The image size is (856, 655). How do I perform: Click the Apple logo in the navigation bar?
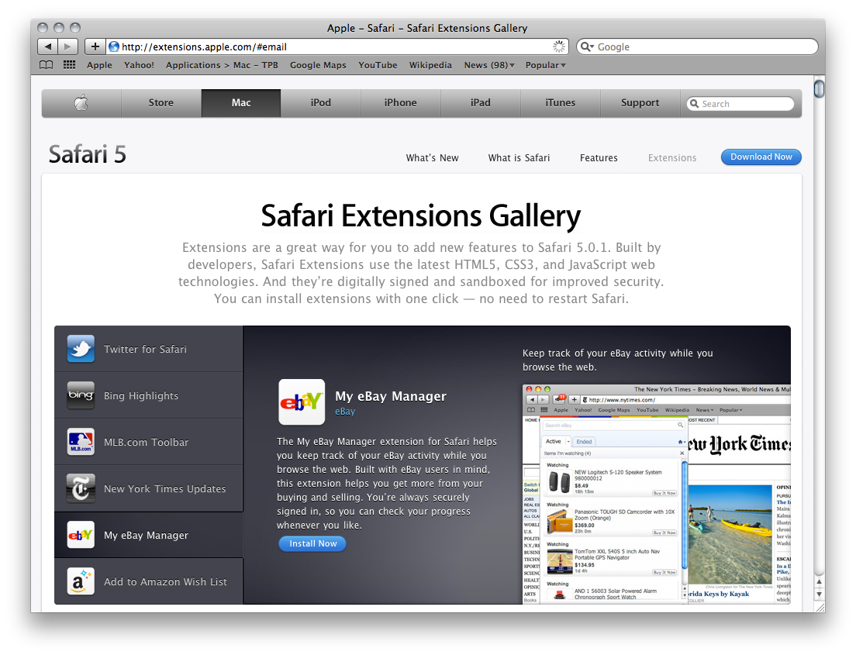coord(81,102)
